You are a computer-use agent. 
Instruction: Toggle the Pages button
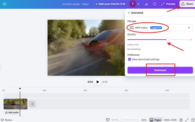(156, 120)
